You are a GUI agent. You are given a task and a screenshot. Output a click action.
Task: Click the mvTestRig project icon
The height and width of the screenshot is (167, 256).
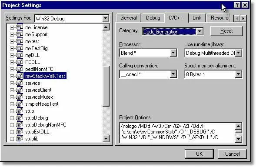point(20,48)
